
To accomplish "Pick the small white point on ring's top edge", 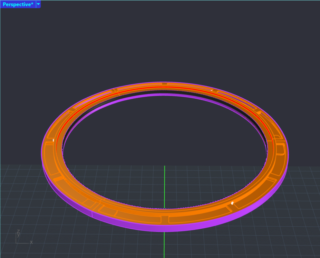I will pyautogui.click(x=212, y=90).
